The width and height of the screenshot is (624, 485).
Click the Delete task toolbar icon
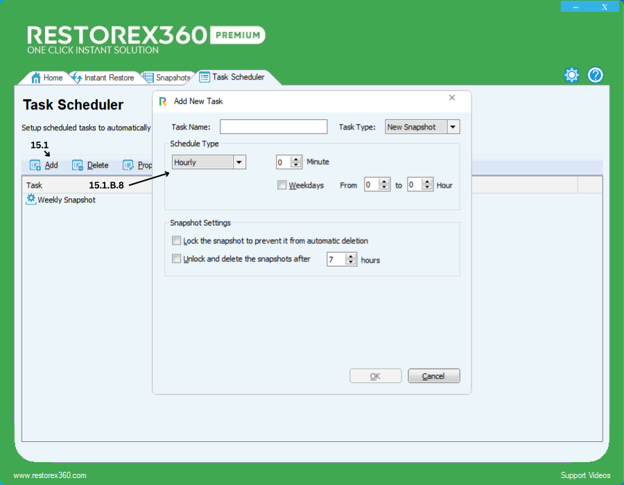pos(78,165)
